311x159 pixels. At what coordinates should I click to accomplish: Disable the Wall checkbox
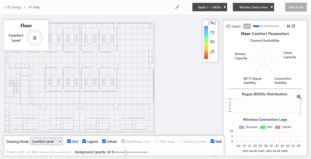212,141
